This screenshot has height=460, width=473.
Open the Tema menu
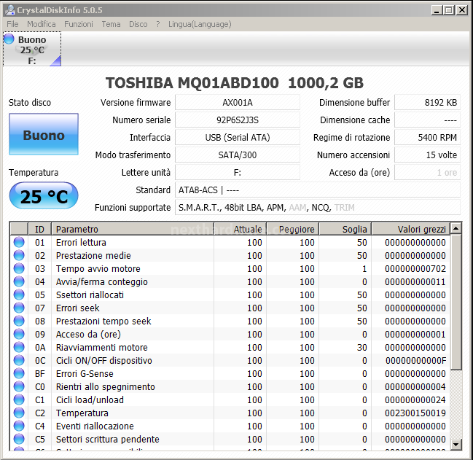tap(111, 24)
